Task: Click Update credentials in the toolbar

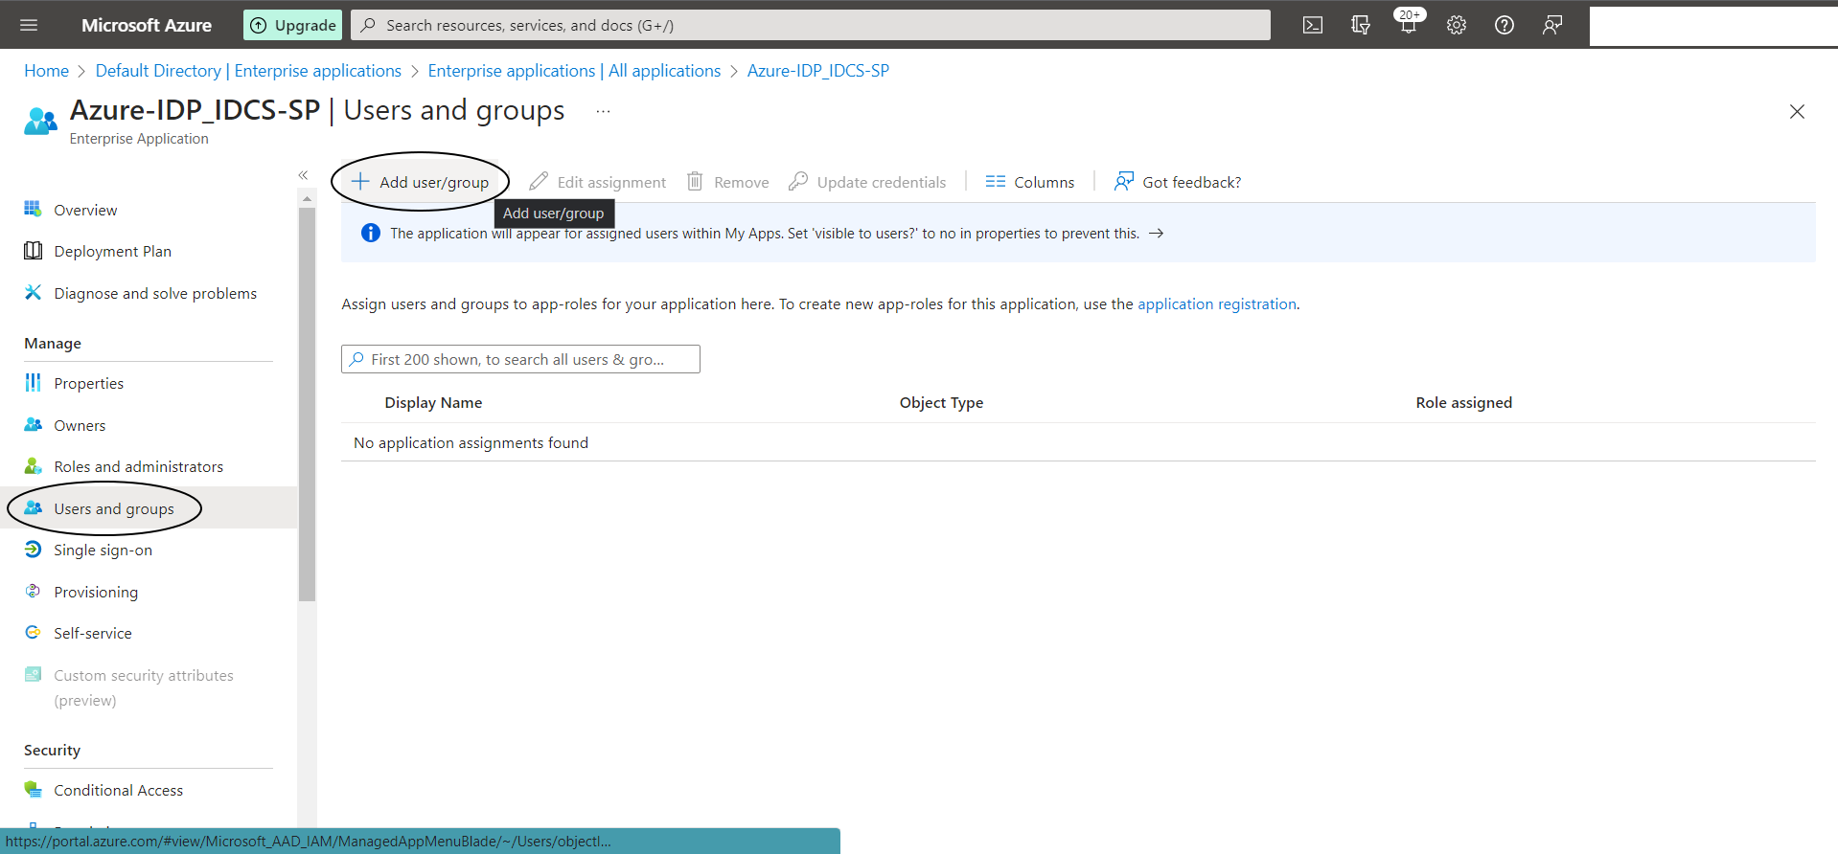Action: click(x=867, y=182)
